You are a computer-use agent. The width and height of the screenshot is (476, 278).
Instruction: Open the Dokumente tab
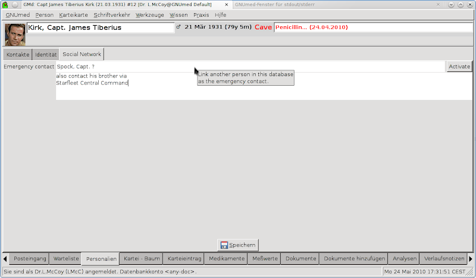click(300, 258)
